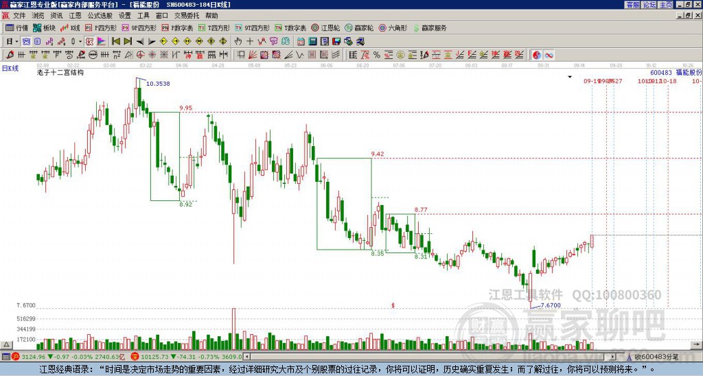Open the 9P四方形 tool

[139, 27]
